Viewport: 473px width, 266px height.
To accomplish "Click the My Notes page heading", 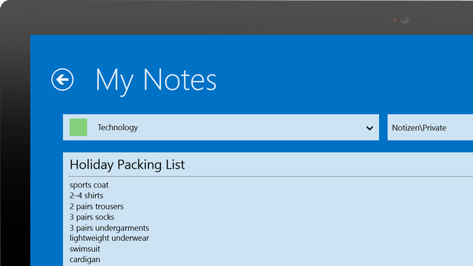I will [x=156, y=80].
